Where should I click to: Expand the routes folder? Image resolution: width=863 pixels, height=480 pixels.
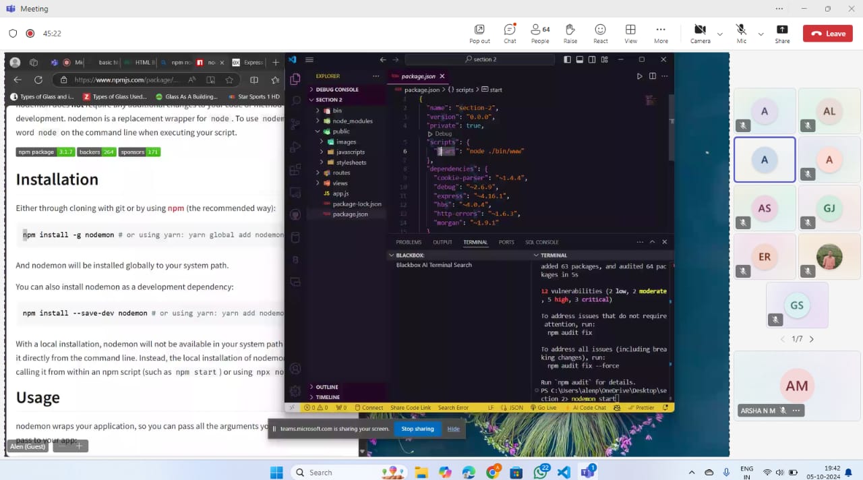point(347,173)
